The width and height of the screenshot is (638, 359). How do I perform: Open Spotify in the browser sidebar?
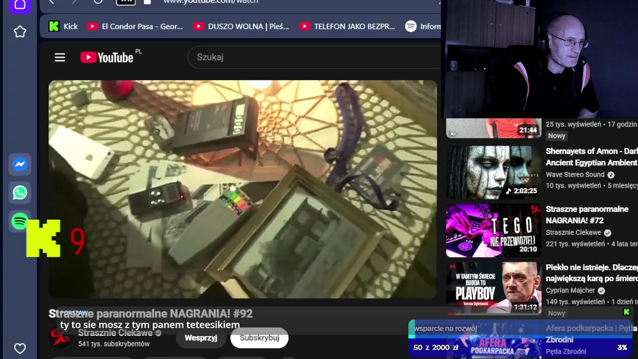coord(19,221)
